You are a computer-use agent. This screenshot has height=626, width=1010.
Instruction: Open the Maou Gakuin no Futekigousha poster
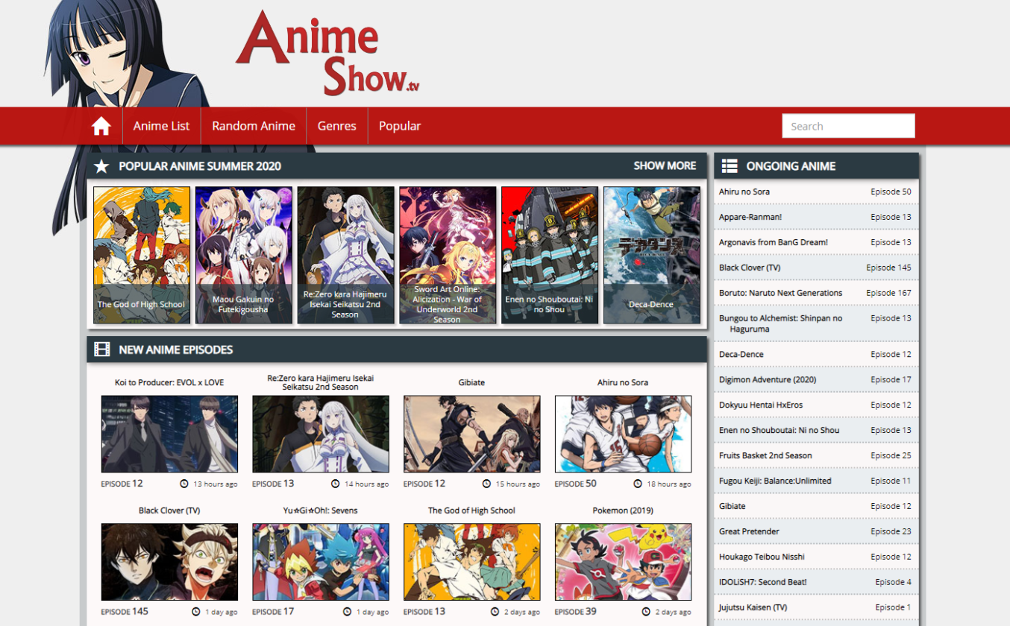pyautogui.click(x=244, y=255)
